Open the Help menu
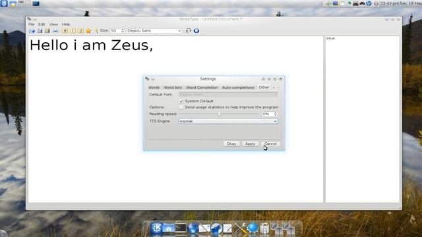Viewport: 422px width, 237px height. [66, 24]
